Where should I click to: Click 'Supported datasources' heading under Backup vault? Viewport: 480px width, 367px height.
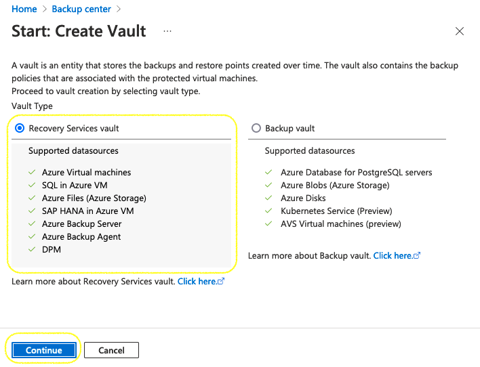[x=310, y=151]
